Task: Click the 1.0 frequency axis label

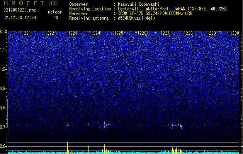Action: coord(3,69)
